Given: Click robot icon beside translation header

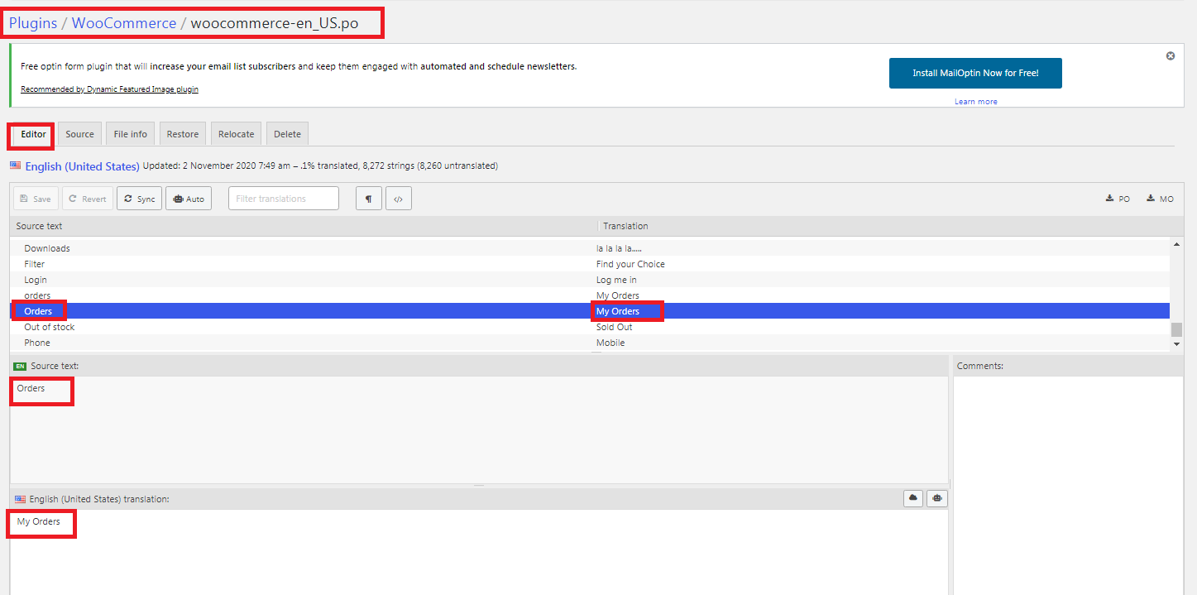Looking at the screenshot, I should 937,498.
